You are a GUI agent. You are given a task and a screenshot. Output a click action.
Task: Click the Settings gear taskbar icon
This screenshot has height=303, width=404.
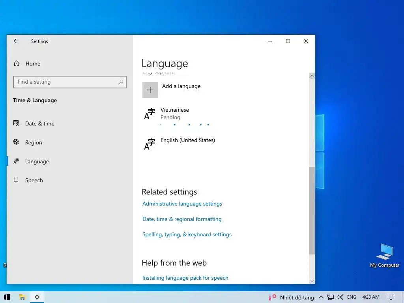click(x=37, y=297)
